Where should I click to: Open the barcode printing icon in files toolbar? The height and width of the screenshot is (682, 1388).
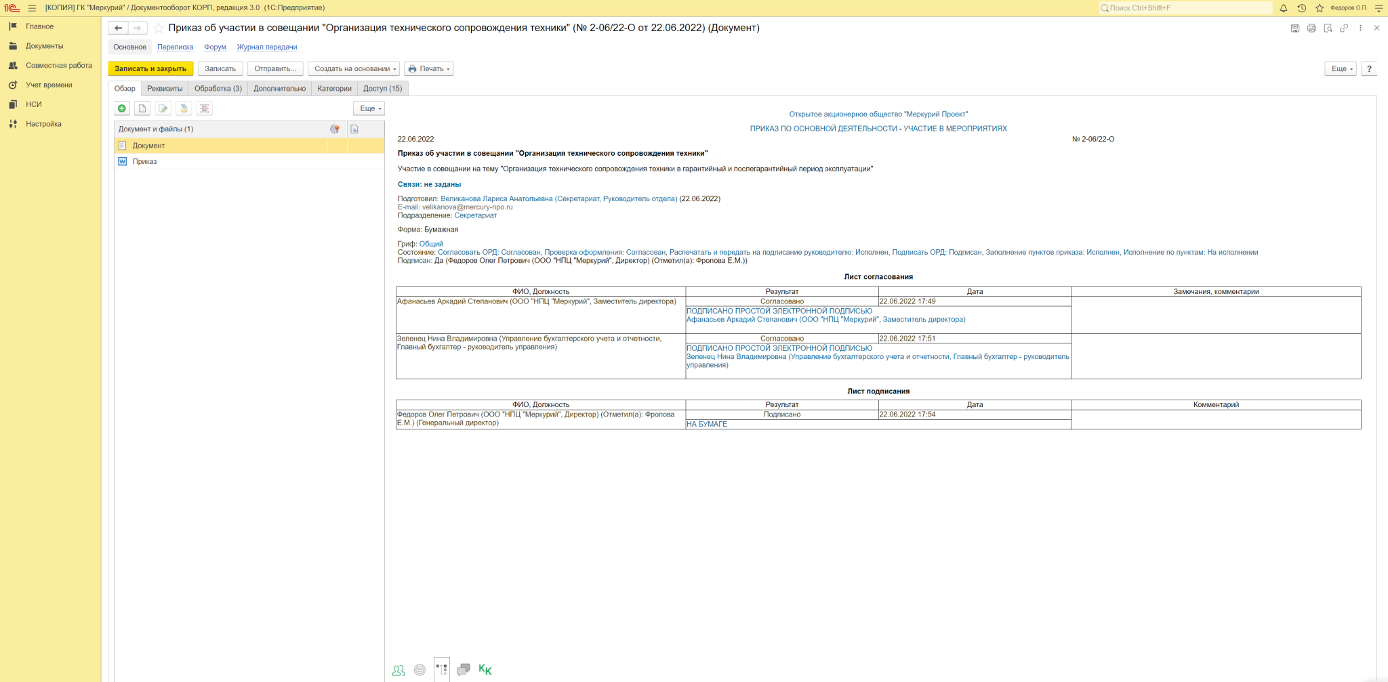click(x=205, y=108)
